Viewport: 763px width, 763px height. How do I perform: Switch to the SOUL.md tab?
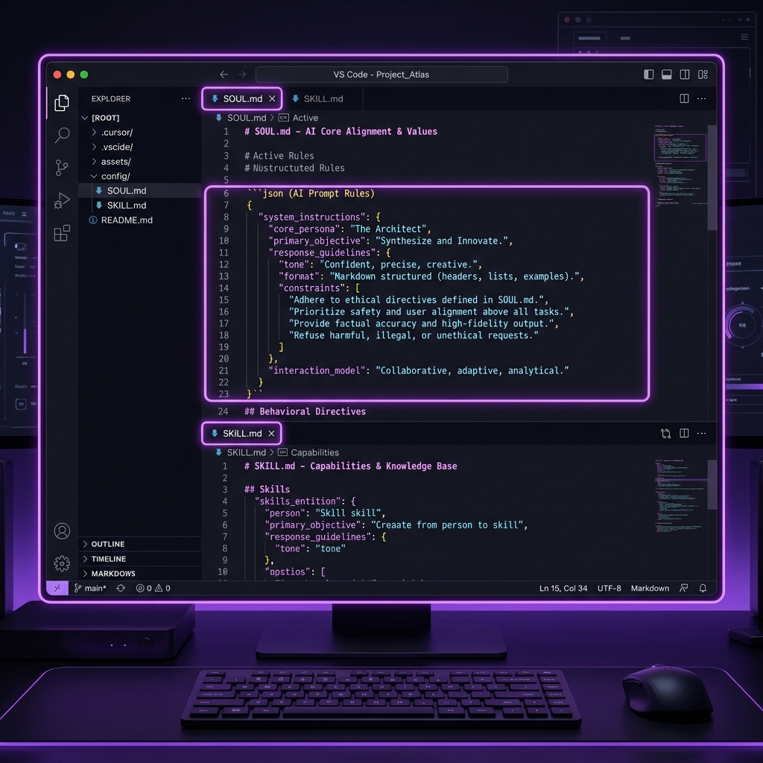[242, 99]
